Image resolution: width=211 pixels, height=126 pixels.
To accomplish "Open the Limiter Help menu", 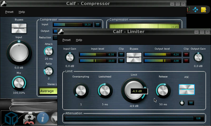I will 79,40.
